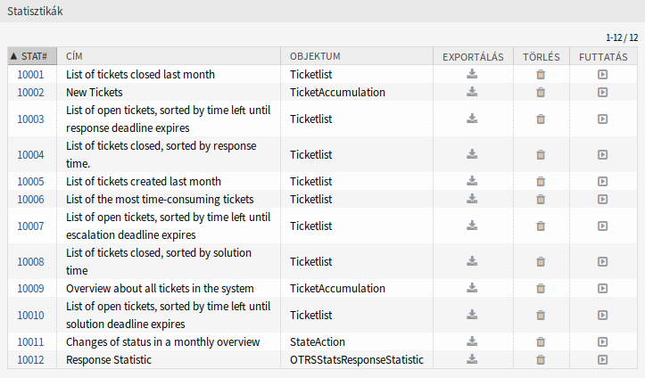
Task: Delete statistic 10005 trash icon
Action: [x=541, y=182]
